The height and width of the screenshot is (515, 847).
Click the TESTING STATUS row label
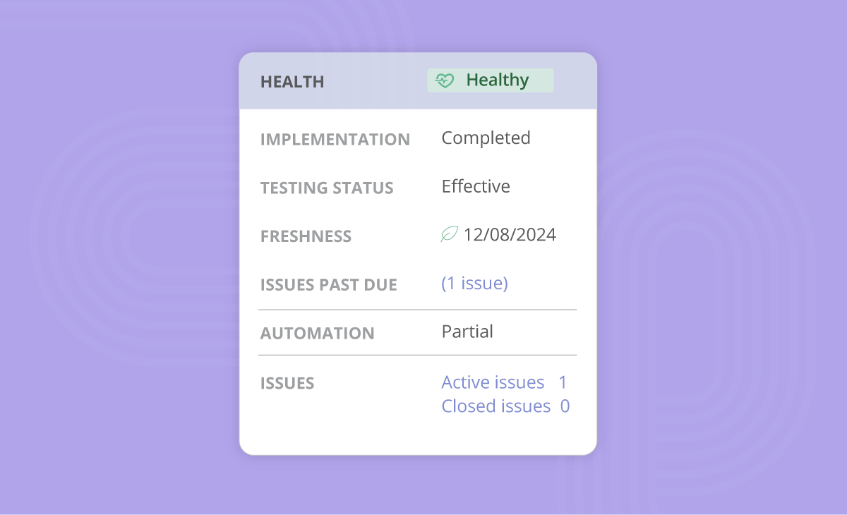[327, 188]
